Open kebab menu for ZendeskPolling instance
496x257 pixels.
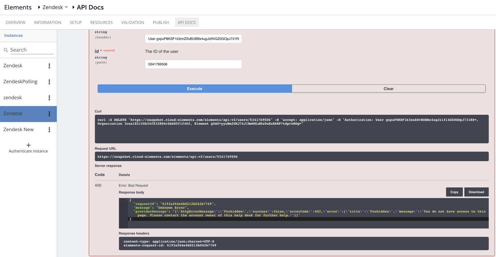49,82
